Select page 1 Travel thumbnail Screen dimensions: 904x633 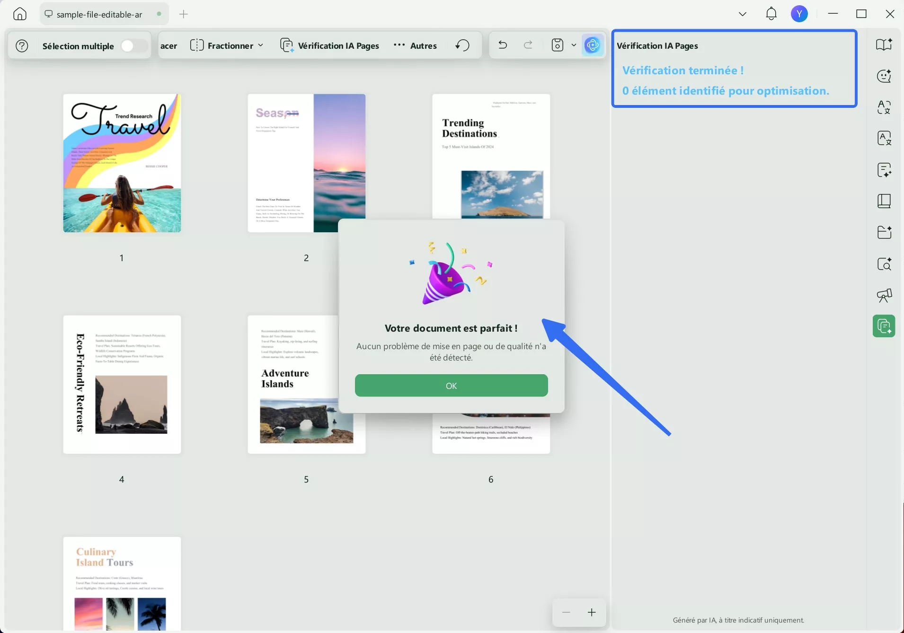pos(122,163)
